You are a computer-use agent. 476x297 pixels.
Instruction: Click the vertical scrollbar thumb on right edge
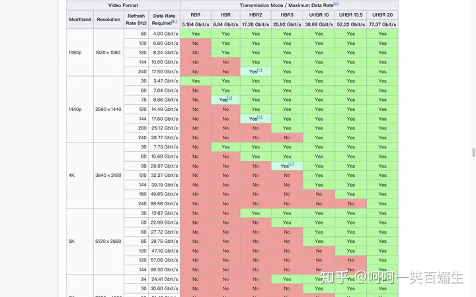[x=472, y=153]
